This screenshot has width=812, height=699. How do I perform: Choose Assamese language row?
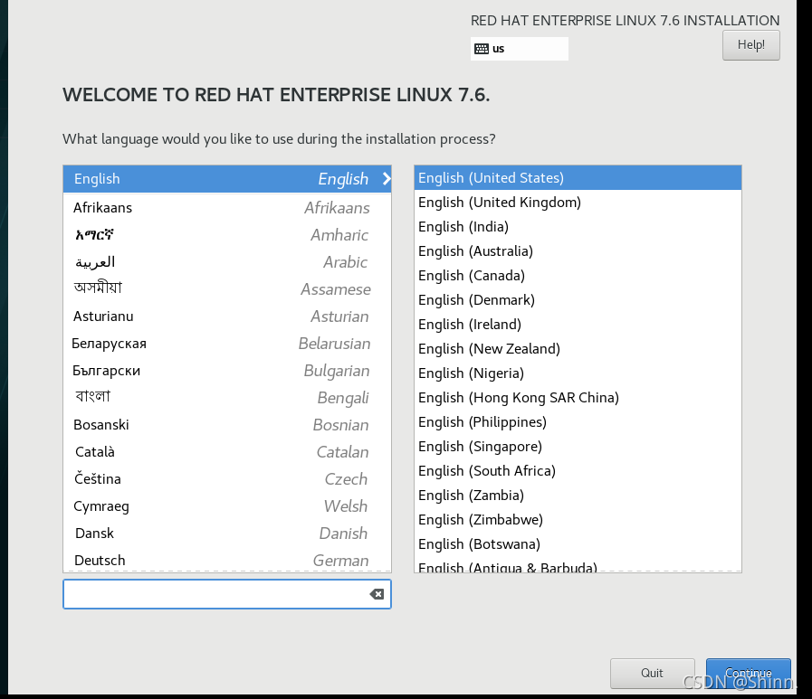point(227,288)
